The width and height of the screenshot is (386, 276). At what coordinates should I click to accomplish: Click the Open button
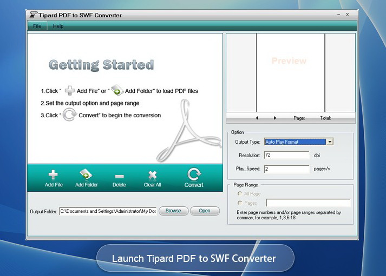point(205,211)
